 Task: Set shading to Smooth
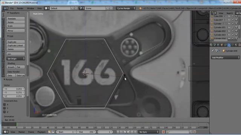click(x=11, y=67)
